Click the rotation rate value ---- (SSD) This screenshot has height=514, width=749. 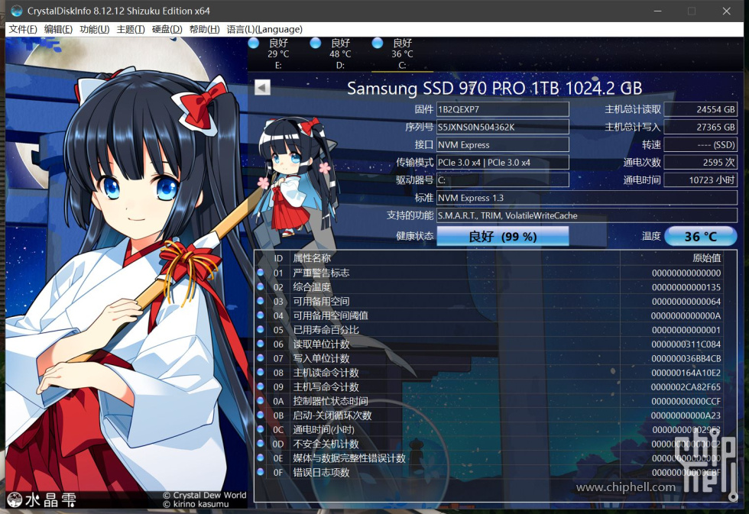(x=700, y=144)
